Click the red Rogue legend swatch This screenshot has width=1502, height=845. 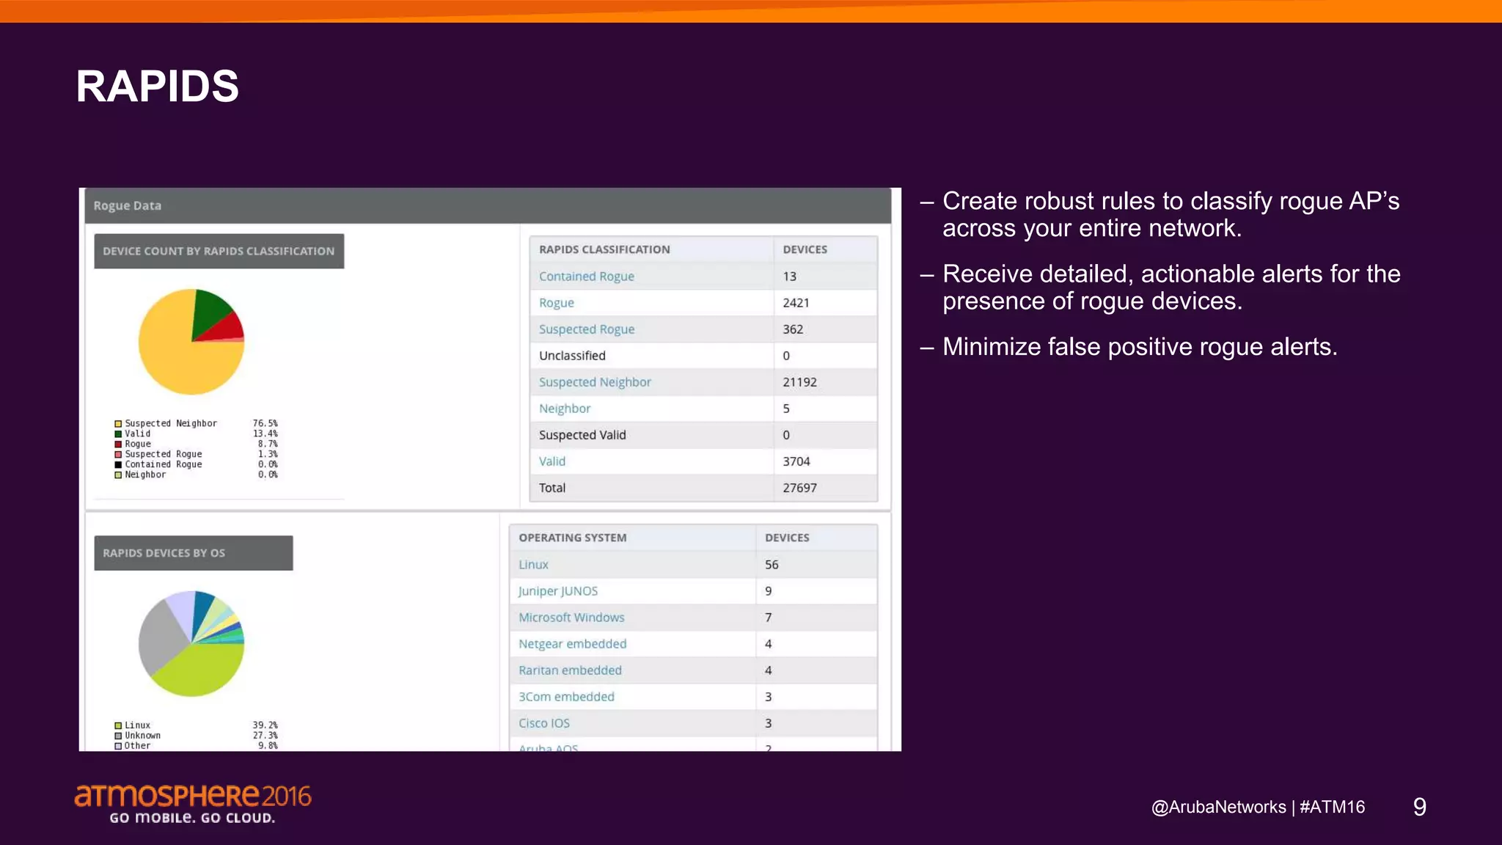118,445
